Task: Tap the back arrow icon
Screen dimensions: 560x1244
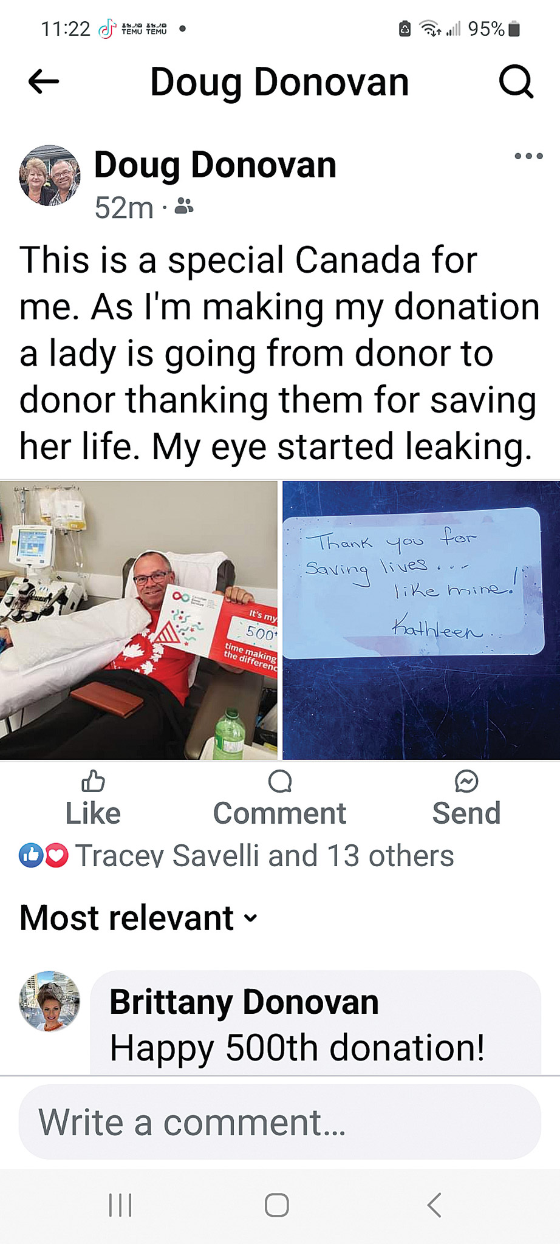Action: pyautogui.click(x=44, y=81)
